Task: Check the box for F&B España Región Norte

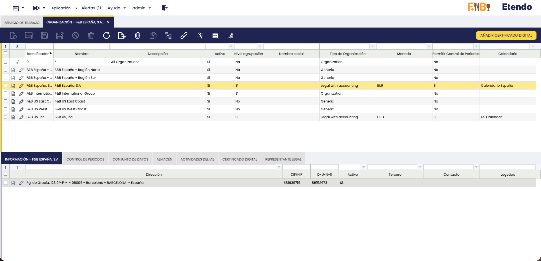Action: (x=5, y=70)
